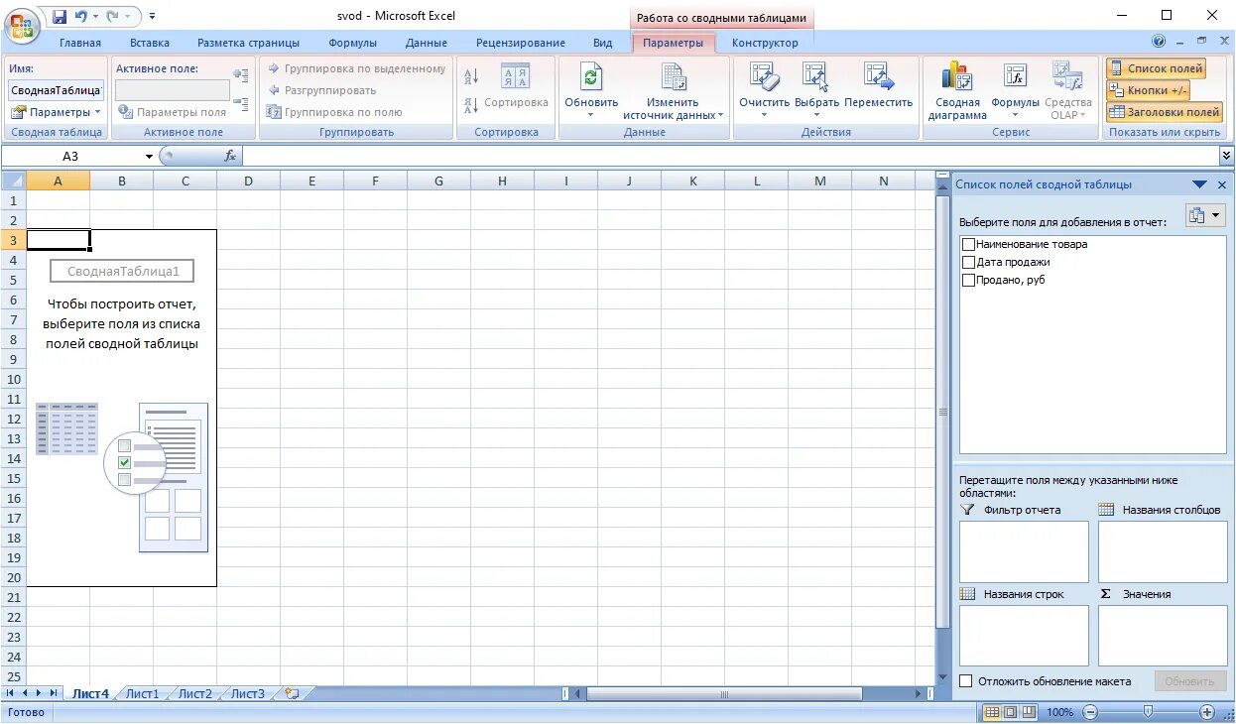1236x724 pixels.
Task: Save via Quick Access toolbar icon
Action: tap(60, 16)
